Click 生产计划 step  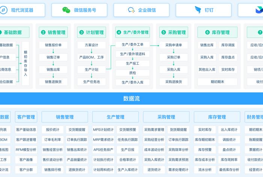coord(91,69)
